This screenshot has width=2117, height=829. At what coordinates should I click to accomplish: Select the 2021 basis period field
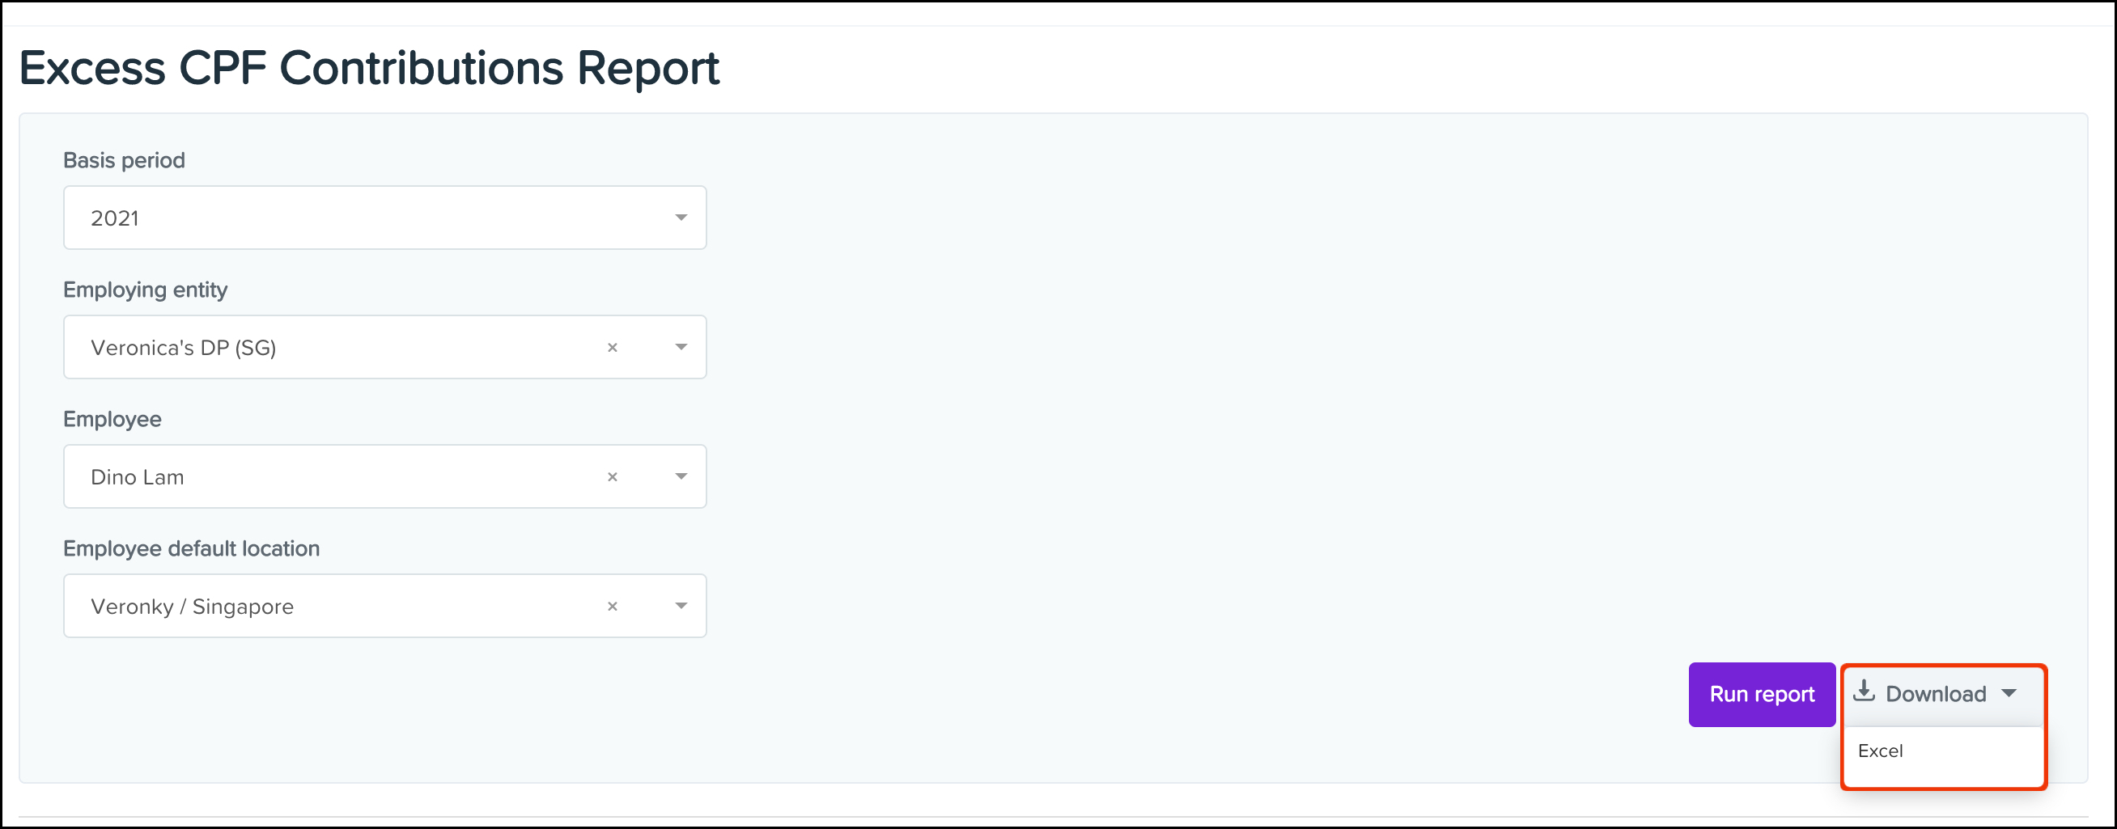tap(384, 218)
